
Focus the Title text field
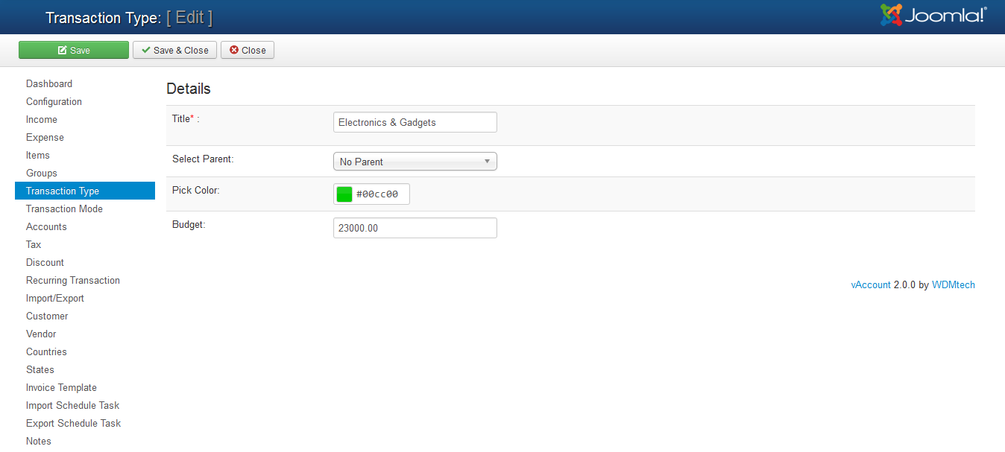click(415, 122)
